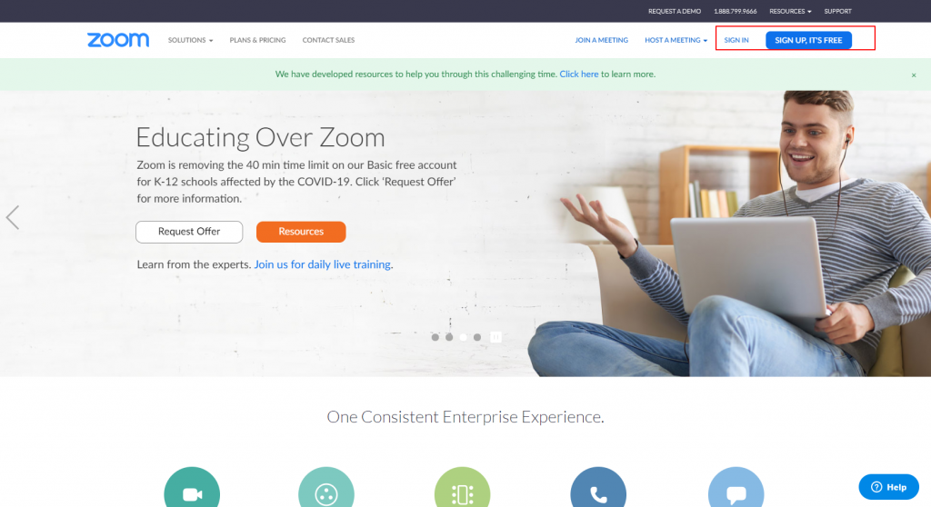
Task: Follow the daily live training link
Action: click(323, 264)
